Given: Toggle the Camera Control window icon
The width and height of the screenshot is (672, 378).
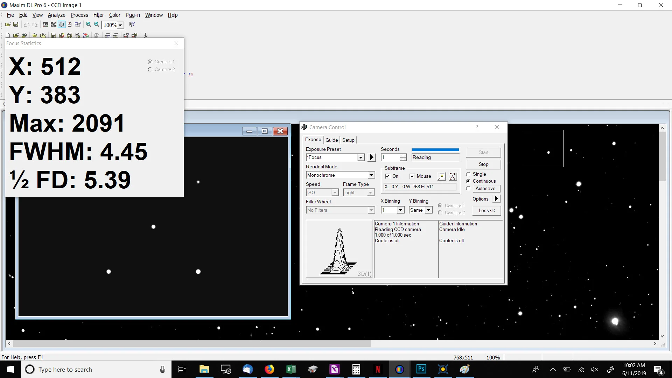Looking at the screenshot, I should pos(62,24).
